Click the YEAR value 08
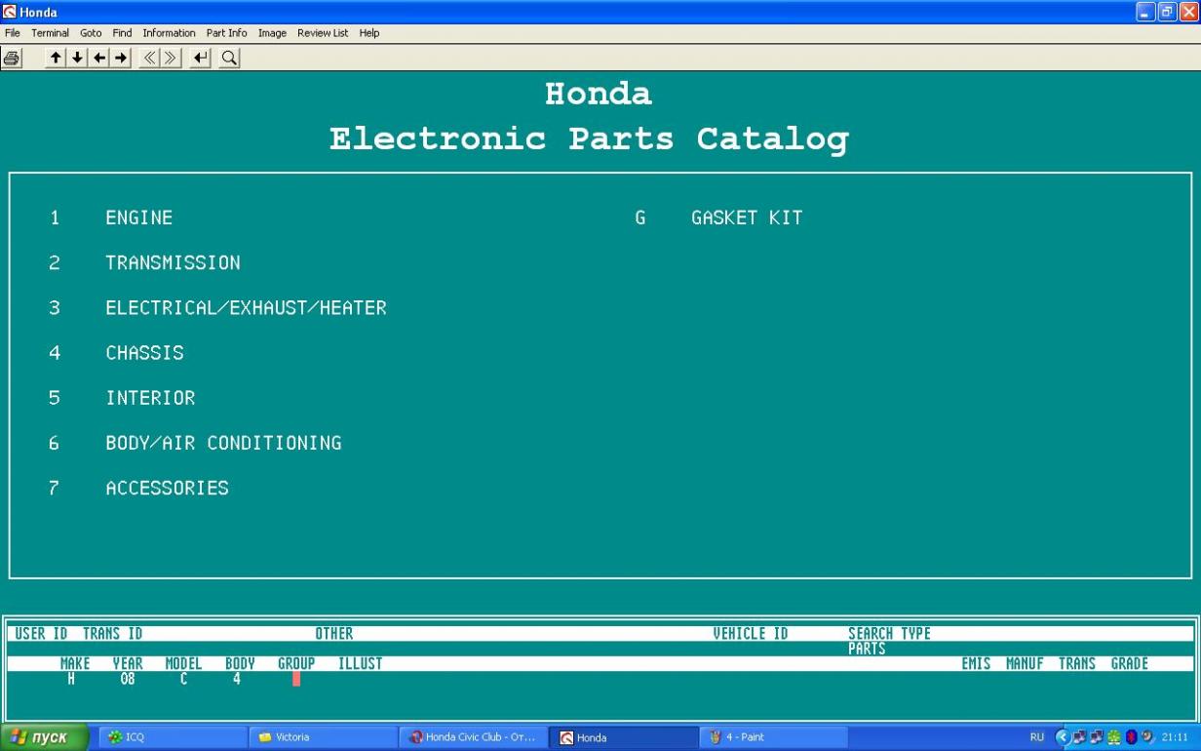The width and height of the screenshot is (1201, 751). (x=128, y=679)
